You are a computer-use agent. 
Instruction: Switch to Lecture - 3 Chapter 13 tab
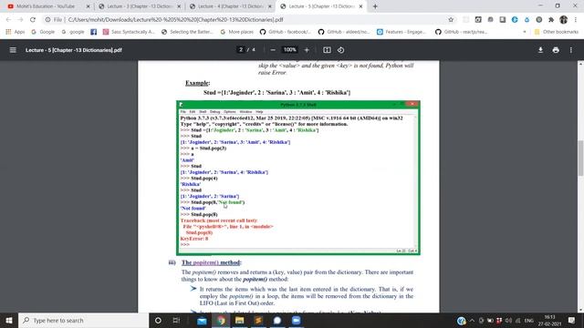tap(138, 6)
